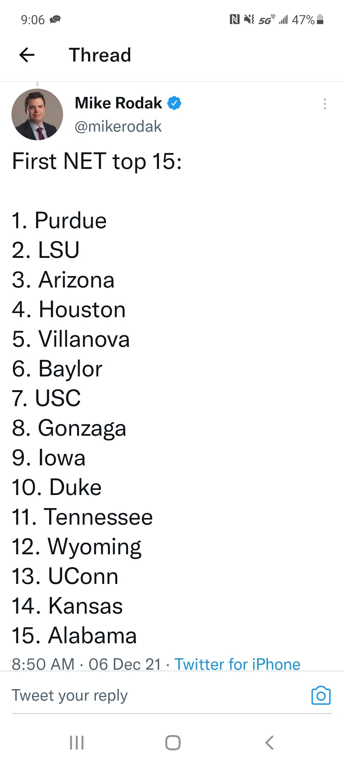Tap the Thread title text
The width and height of the screenshot is (344, 765).
click(x=100, y=55)
